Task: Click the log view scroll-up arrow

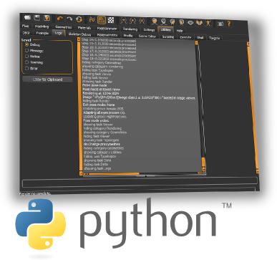Action: pyautogui.click(x=197, y=43)
